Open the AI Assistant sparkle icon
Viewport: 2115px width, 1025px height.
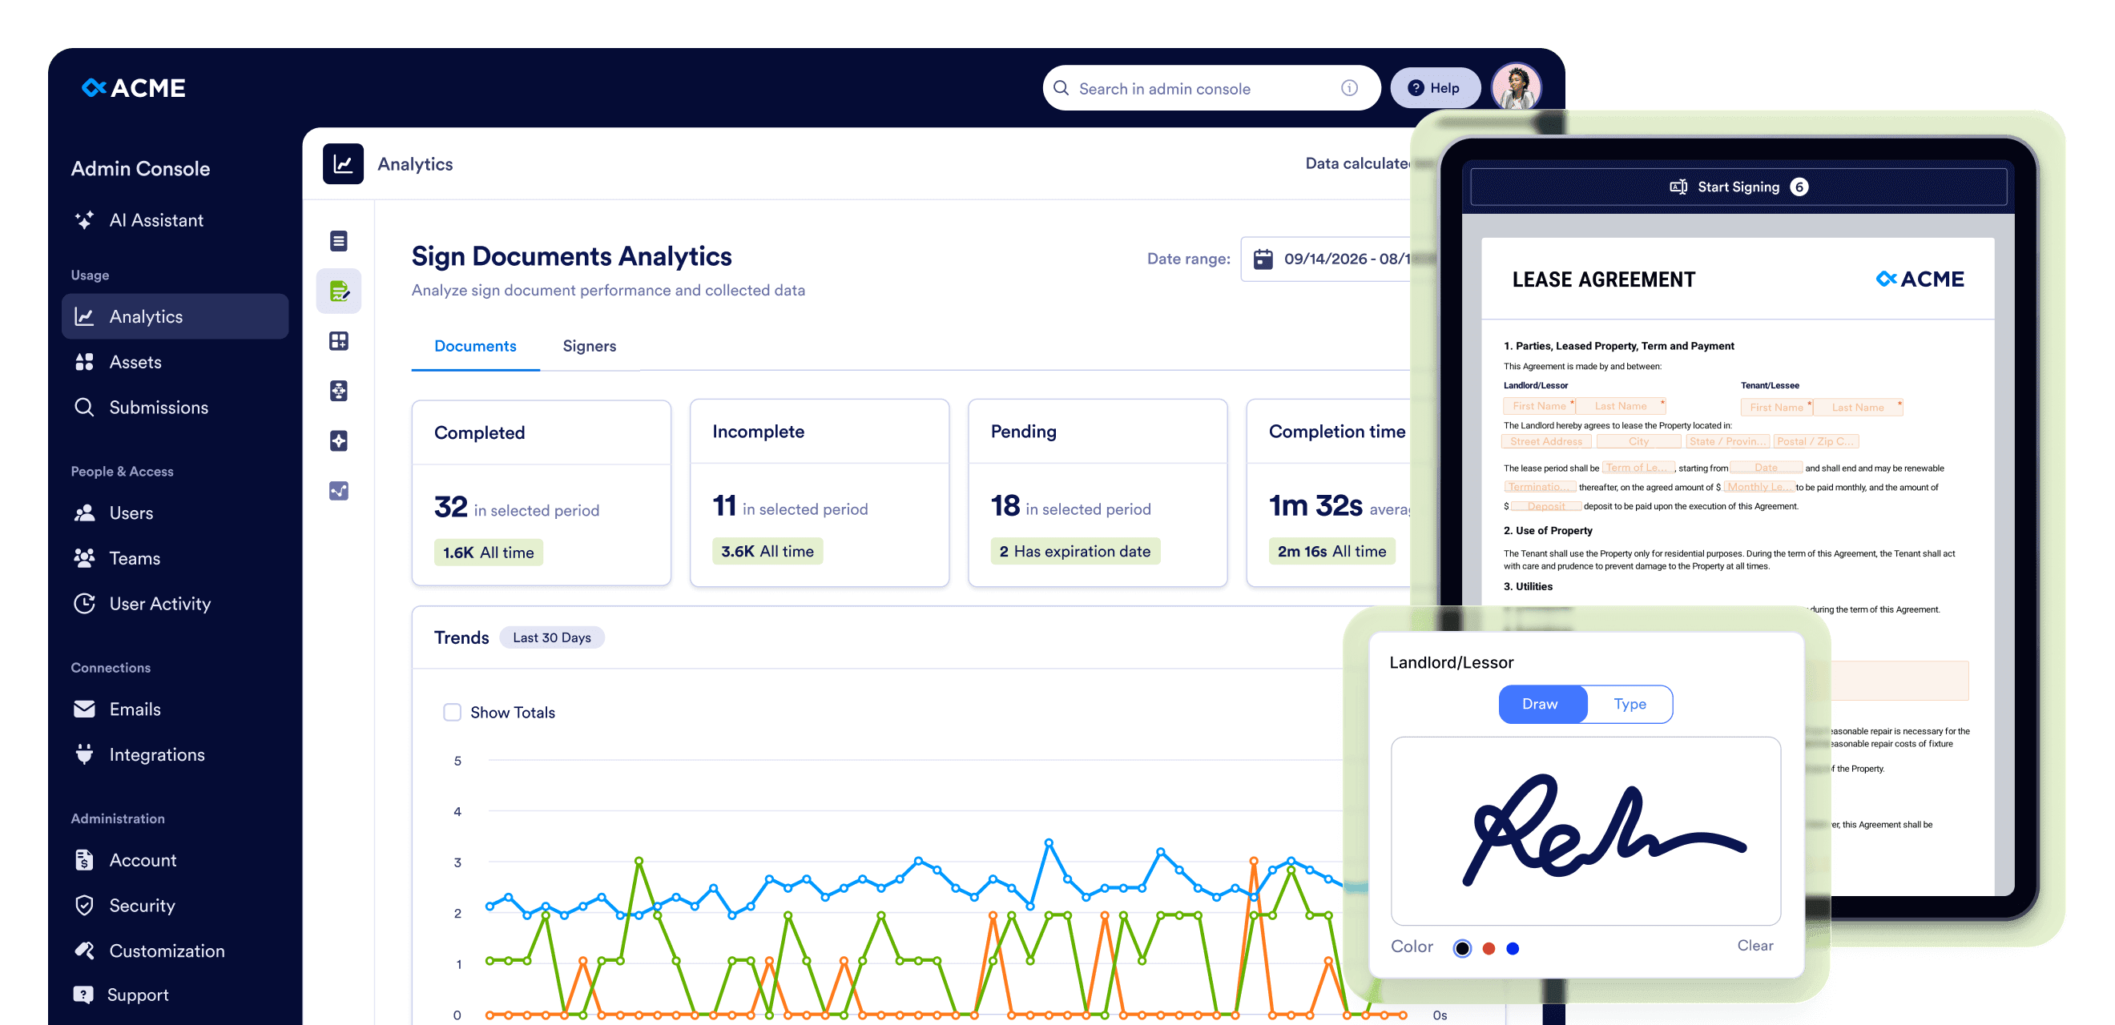84,220
